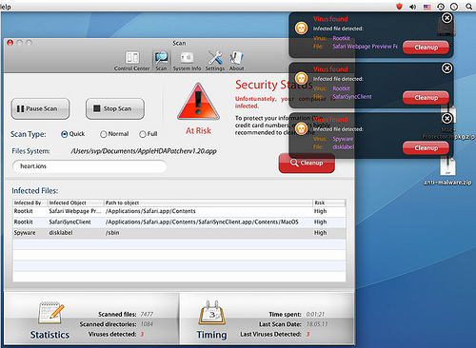Click the red shield menu bar icon
The image size is (476, 348).
tap(399, 7)
